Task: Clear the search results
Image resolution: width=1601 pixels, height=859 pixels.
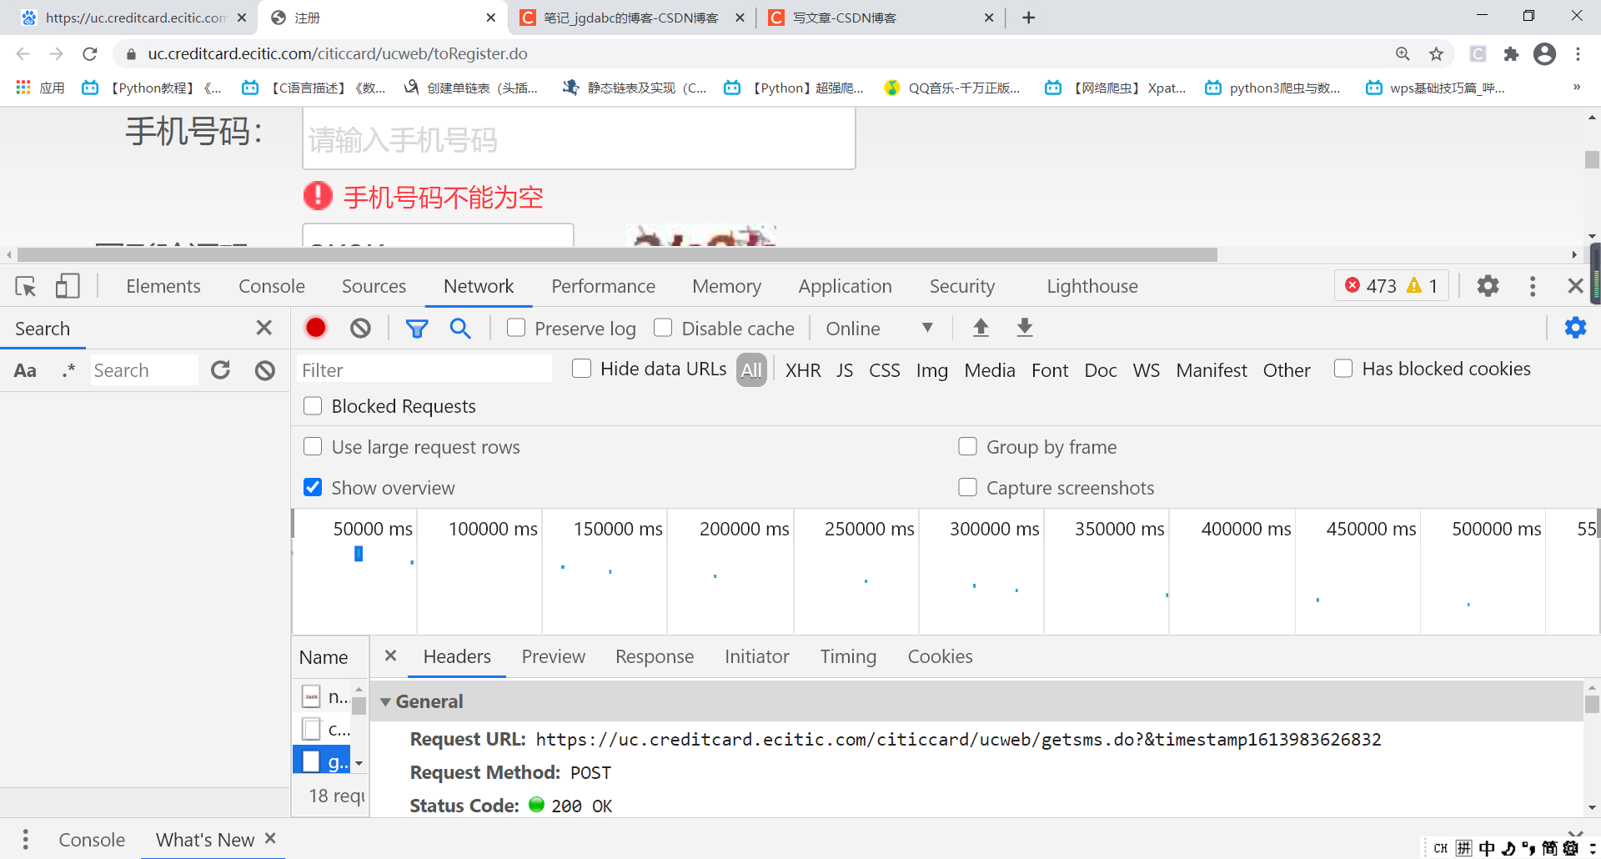Action: [265, 370]
